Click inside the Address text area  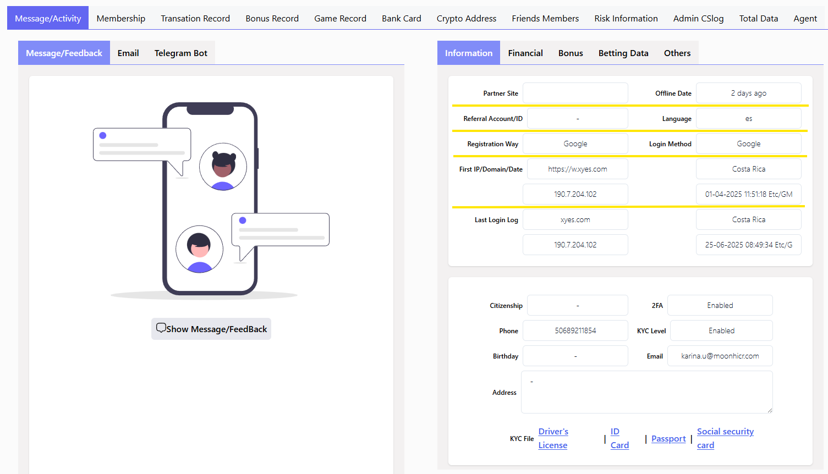[x=646, y=392]
